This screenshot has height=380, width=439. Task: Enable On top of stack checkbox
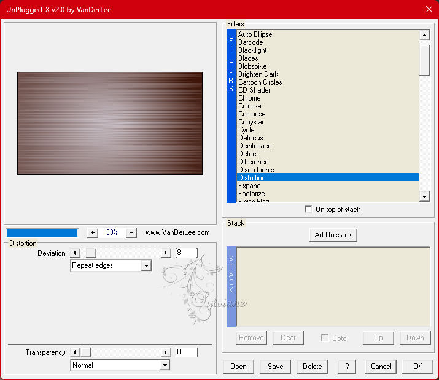click(x=308, y=209)
